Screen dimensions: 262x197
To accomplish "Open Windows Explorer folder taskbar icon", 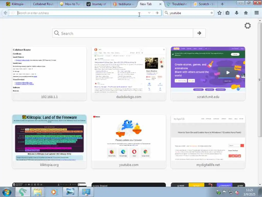I will click(x=38, y=192).
